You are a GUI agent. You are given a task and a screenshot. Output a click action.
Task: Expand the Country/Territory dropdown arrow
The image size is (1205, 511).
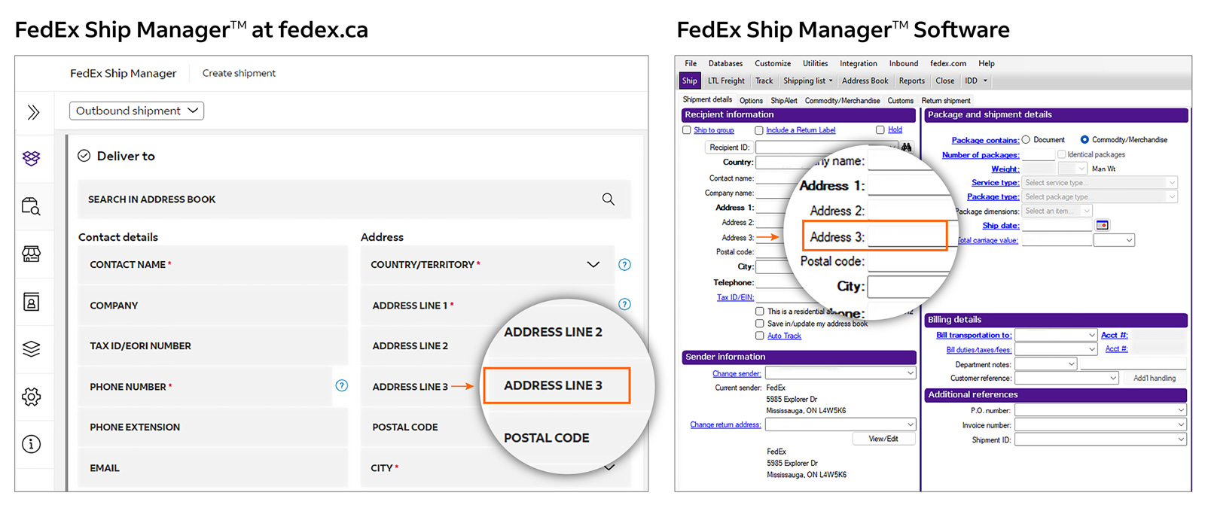[x=593, y=265]
